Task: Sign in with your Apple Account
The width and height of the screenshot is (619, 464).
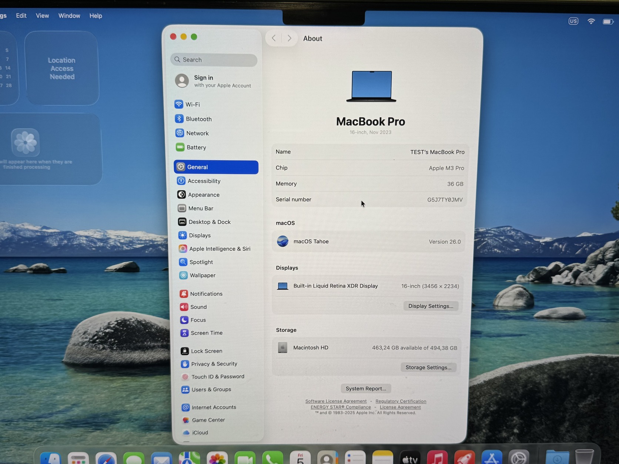Action: coord(214,81)
